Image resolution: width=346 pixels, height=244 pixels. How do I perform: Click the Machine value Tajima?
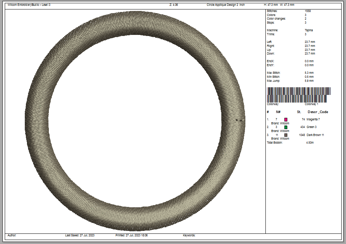point(309,31)
